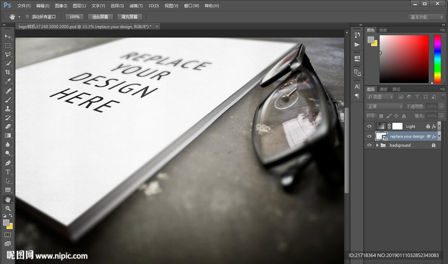
Task: Open the 正常 blend mode dropdown
Action: click(x=385, y=106)
